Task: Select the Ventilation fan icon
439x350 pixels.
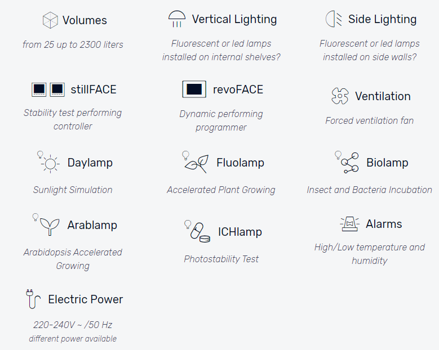Action: (x=340, y=96)
